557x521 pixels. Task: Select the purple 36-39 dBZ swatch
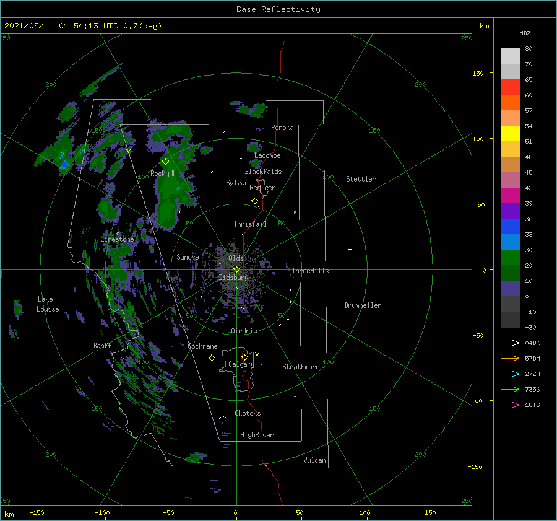[510, 211]
